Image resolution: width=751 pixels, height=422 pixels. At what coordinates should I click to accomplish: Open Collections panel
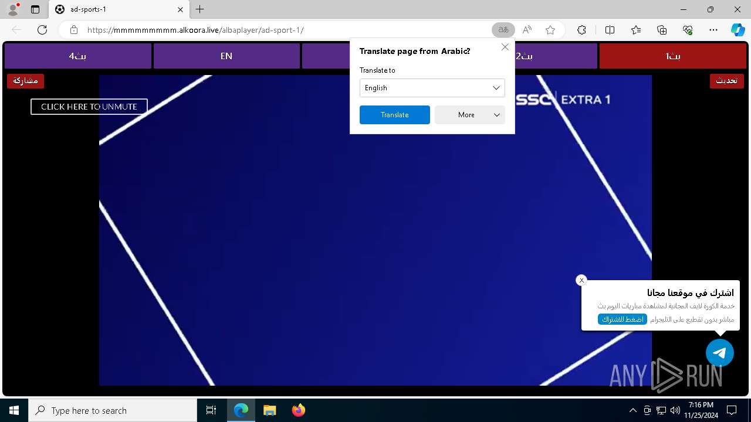pyautogui.click(x=662, y=30)
